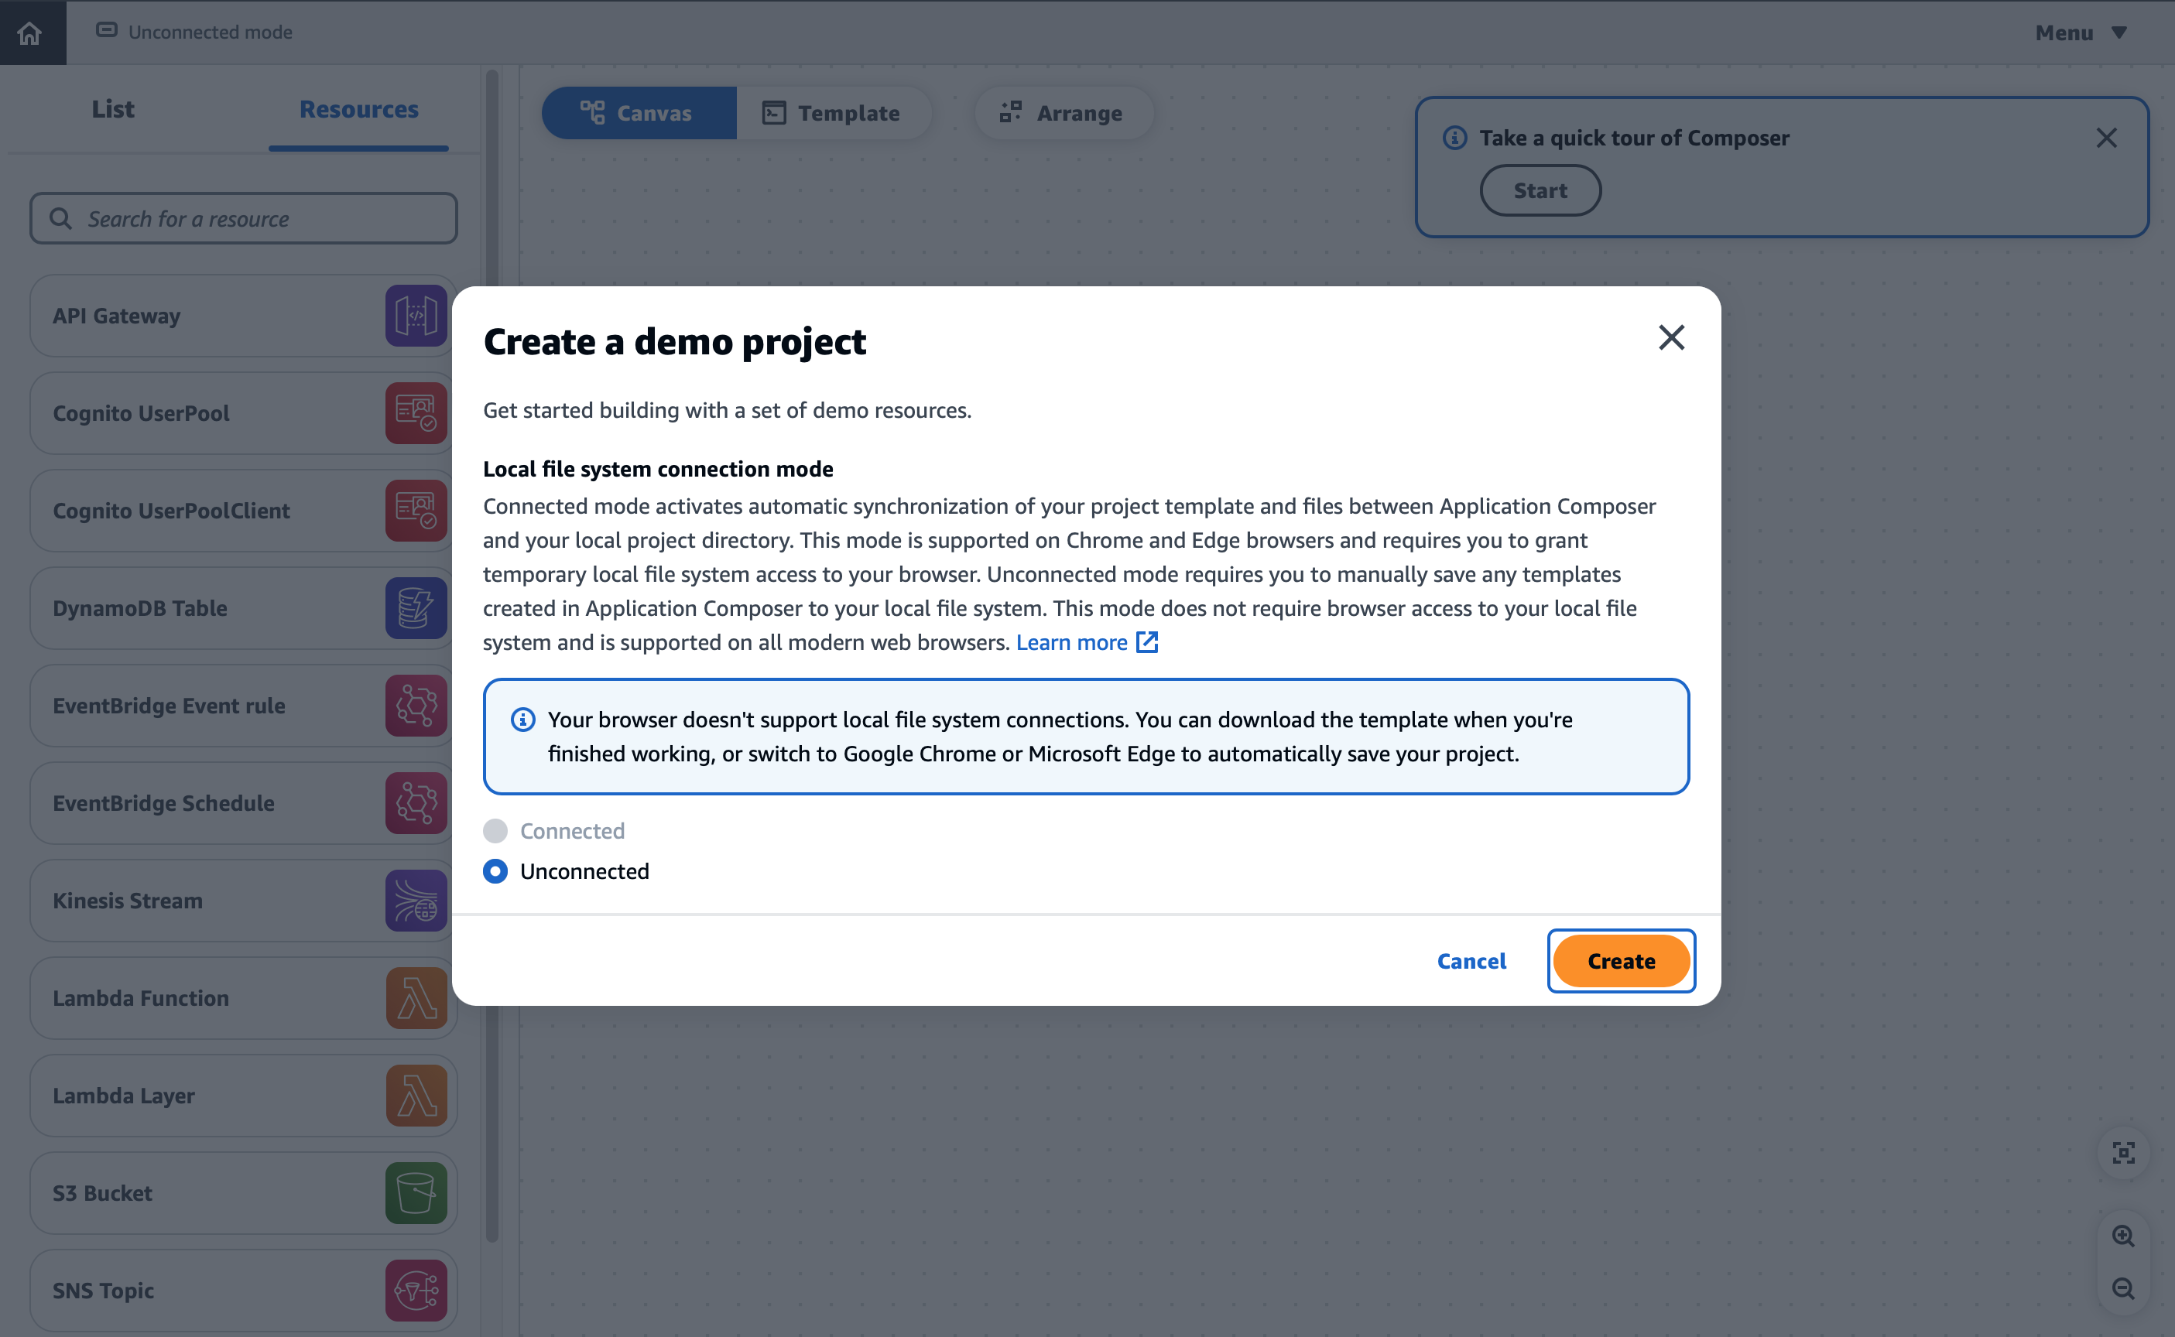2175x1337 pixels.
Task: Switch to the List tab
Action: click(112, 109)
